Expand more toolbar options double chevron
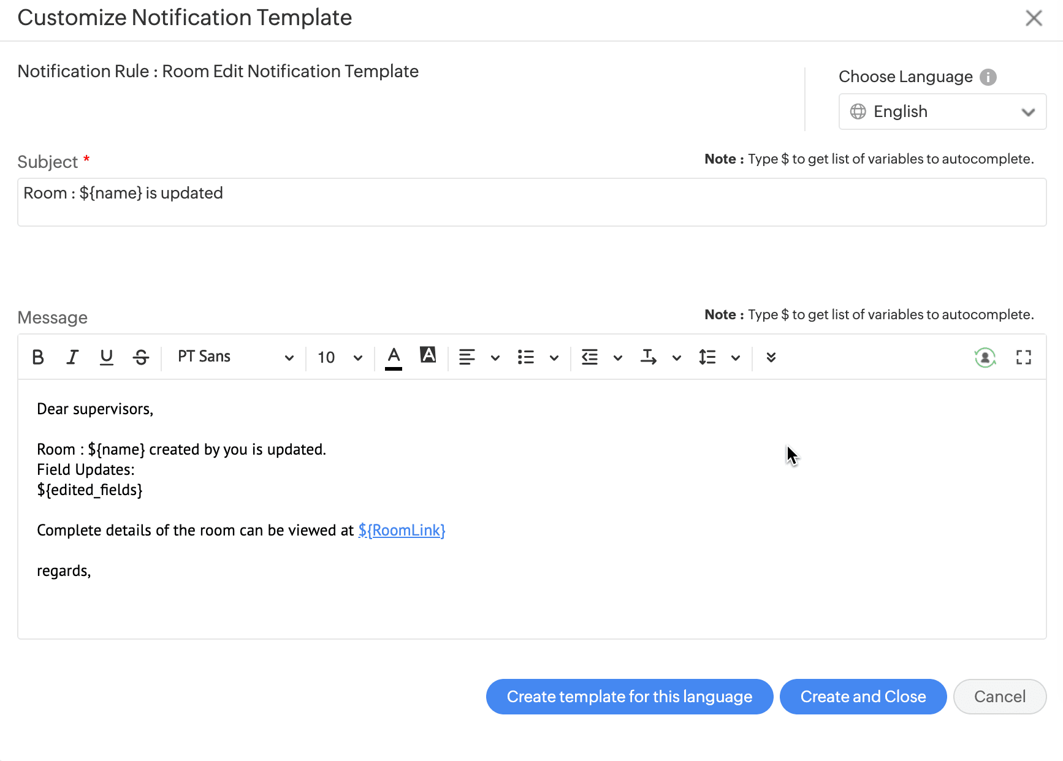Screen dimensions: 1063x761 point(771,357)
